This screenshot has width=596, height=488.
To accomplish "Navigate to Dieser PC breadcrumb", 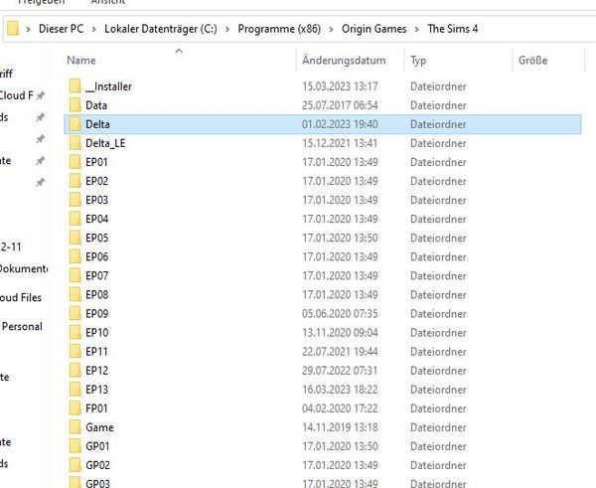I will click(x=61, y=29).
